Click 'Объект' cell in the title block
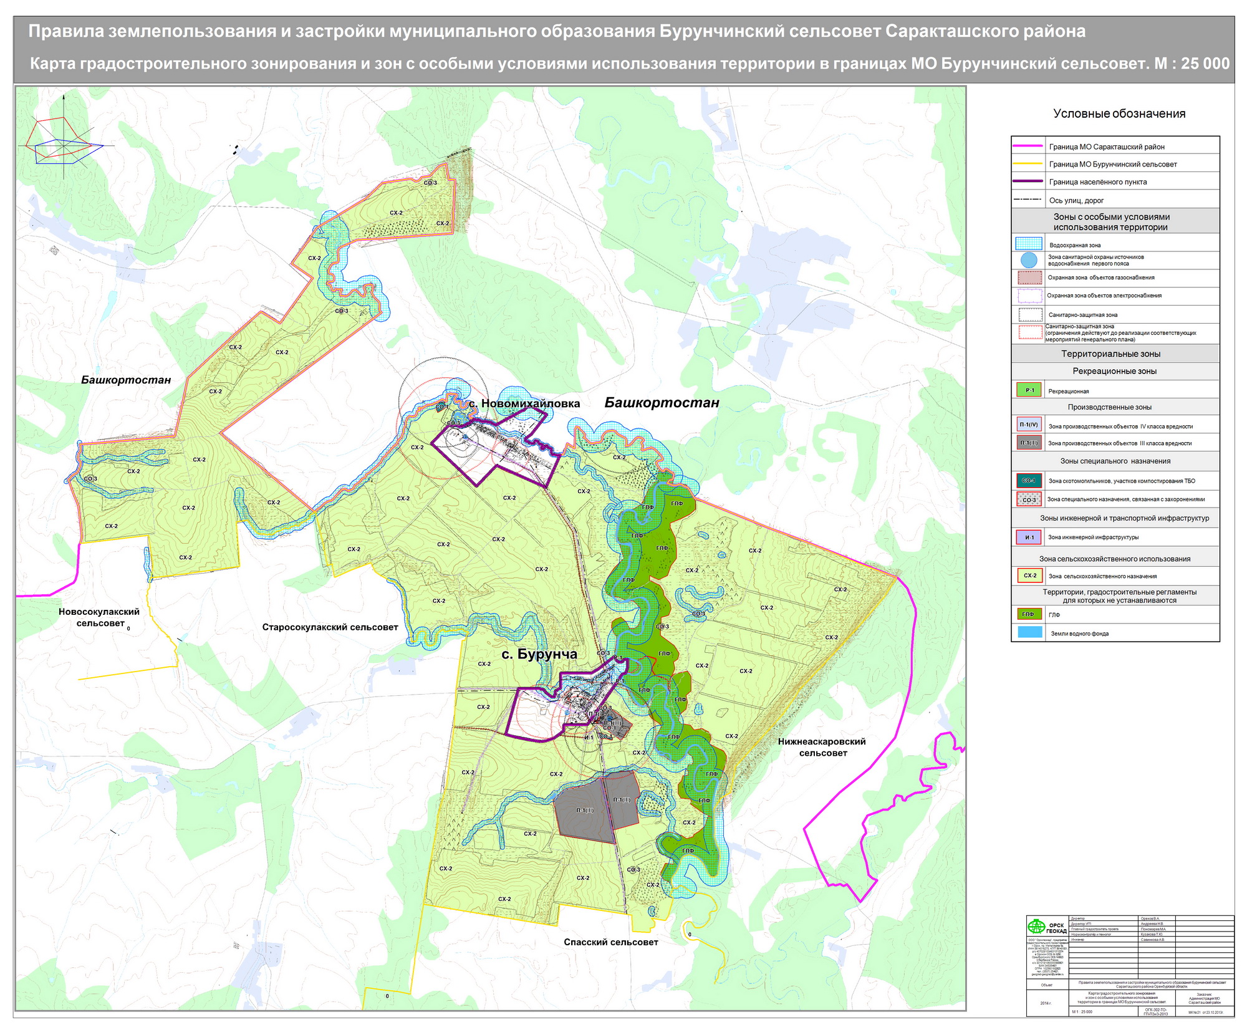Screen dimensions: 1247x1027 pyautogui.click(x=1046, y=985)
